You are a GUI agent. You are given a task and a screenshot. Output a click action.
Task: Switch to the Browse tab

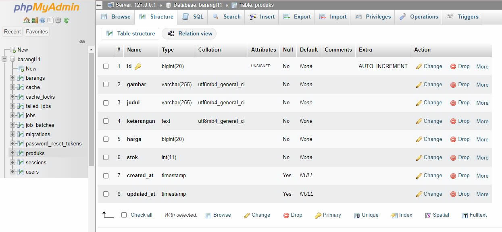pyautogui.click(x=116, y=17)
